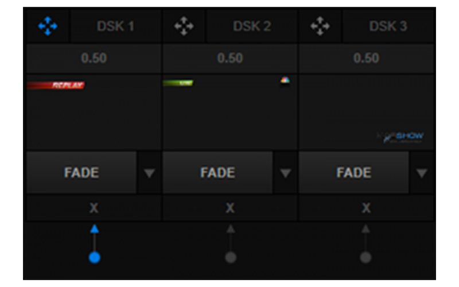Click the DSK 3 position move icon
Image resolution: width=459 pixels, height=287 pixels.
tap(320, 26)
